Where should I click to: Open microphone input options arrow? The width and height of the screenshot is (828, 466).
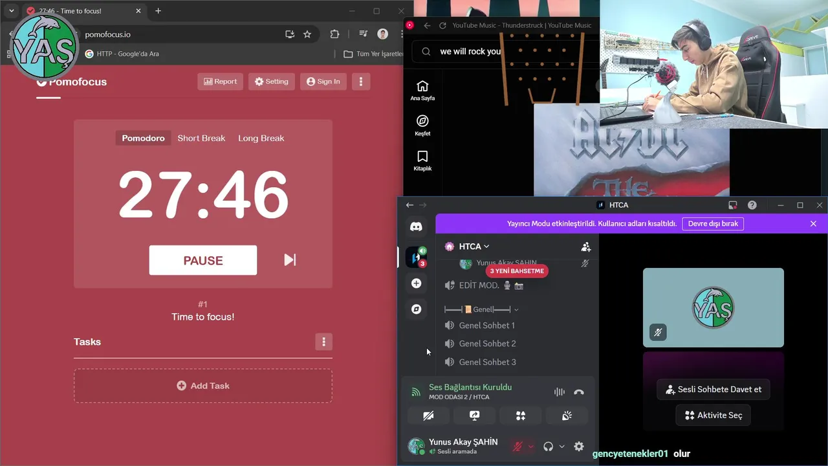(x=531, y=447)
